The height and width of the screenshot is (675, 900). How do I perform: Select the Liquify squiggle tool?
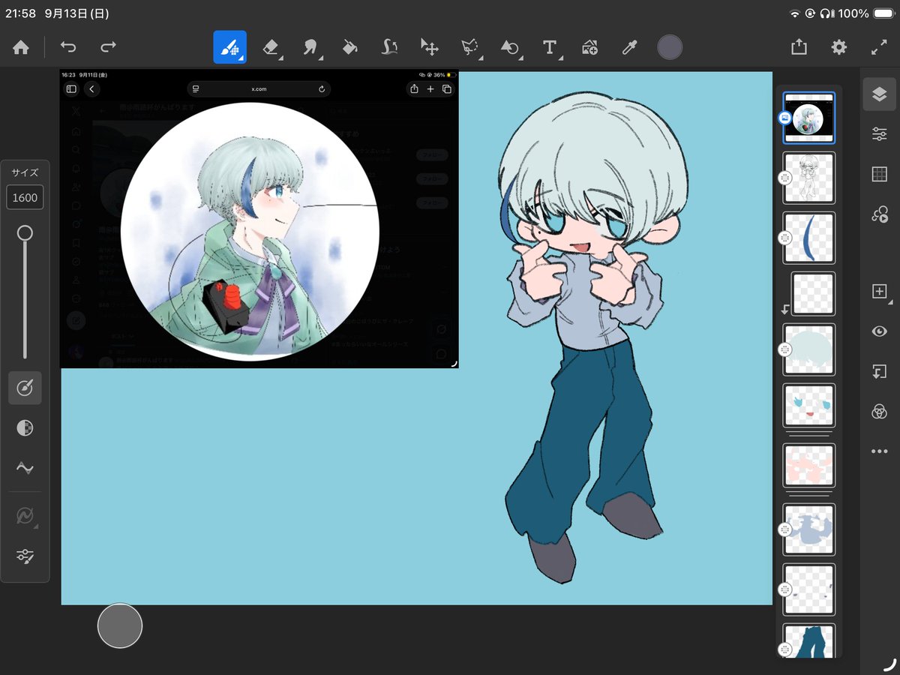click(x=389, y=47)
